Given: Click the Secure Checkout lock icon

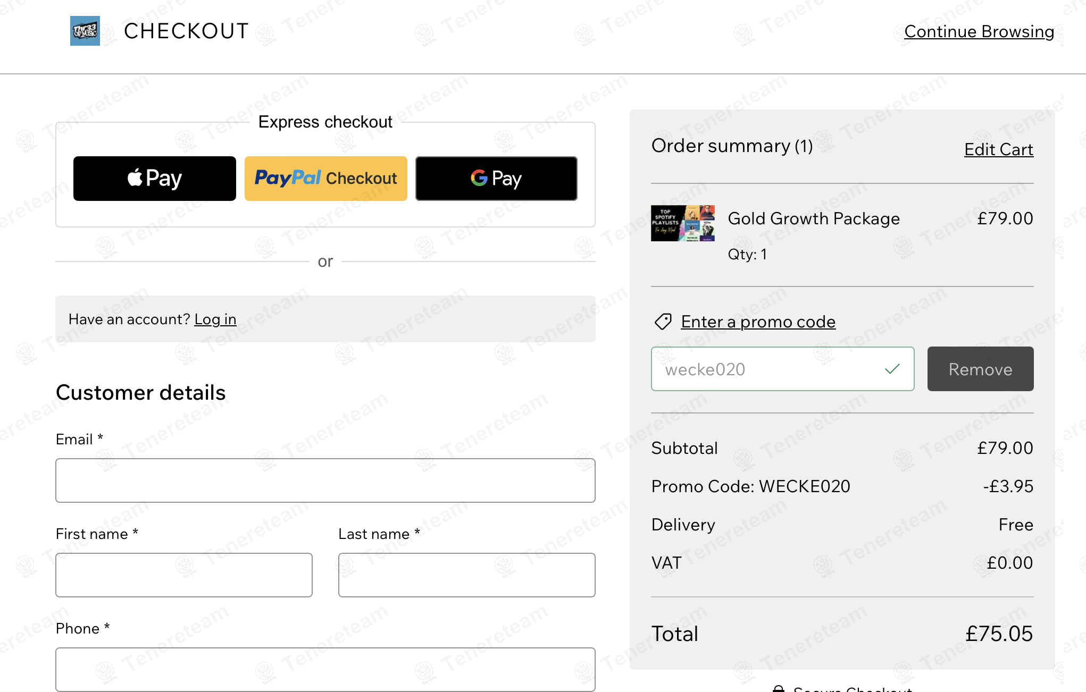Looking at the screenshot, I should (x=779, y=688).
